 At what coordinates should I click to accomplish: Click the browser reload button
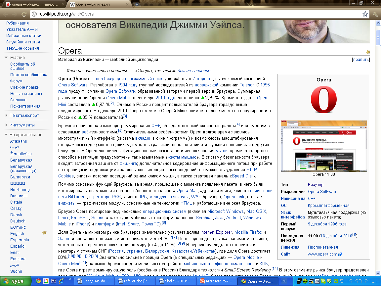click(24, 14)
